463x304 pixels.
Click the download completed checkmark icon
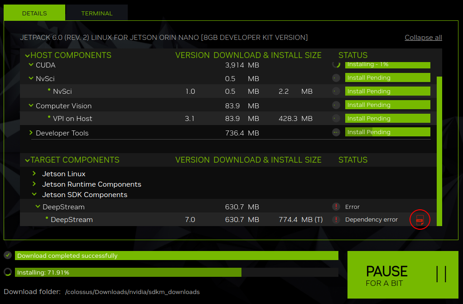8,255
